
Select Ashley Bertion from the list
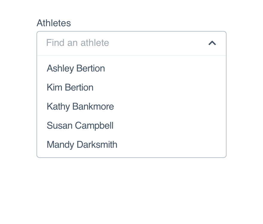pos(131,69)
